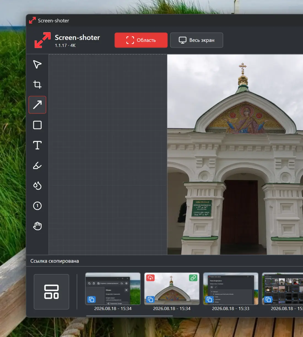Image resolution: width=303 pixels, height=337 pixels.
Task: Copy the 15:33 screenshot using its blue icon
Action: 209,299
